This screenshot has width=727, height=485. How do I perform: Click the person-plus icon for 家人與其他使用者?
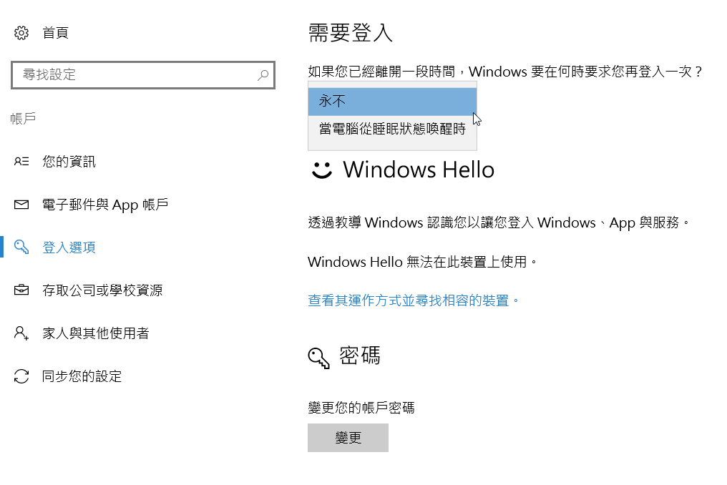point(21,333)
